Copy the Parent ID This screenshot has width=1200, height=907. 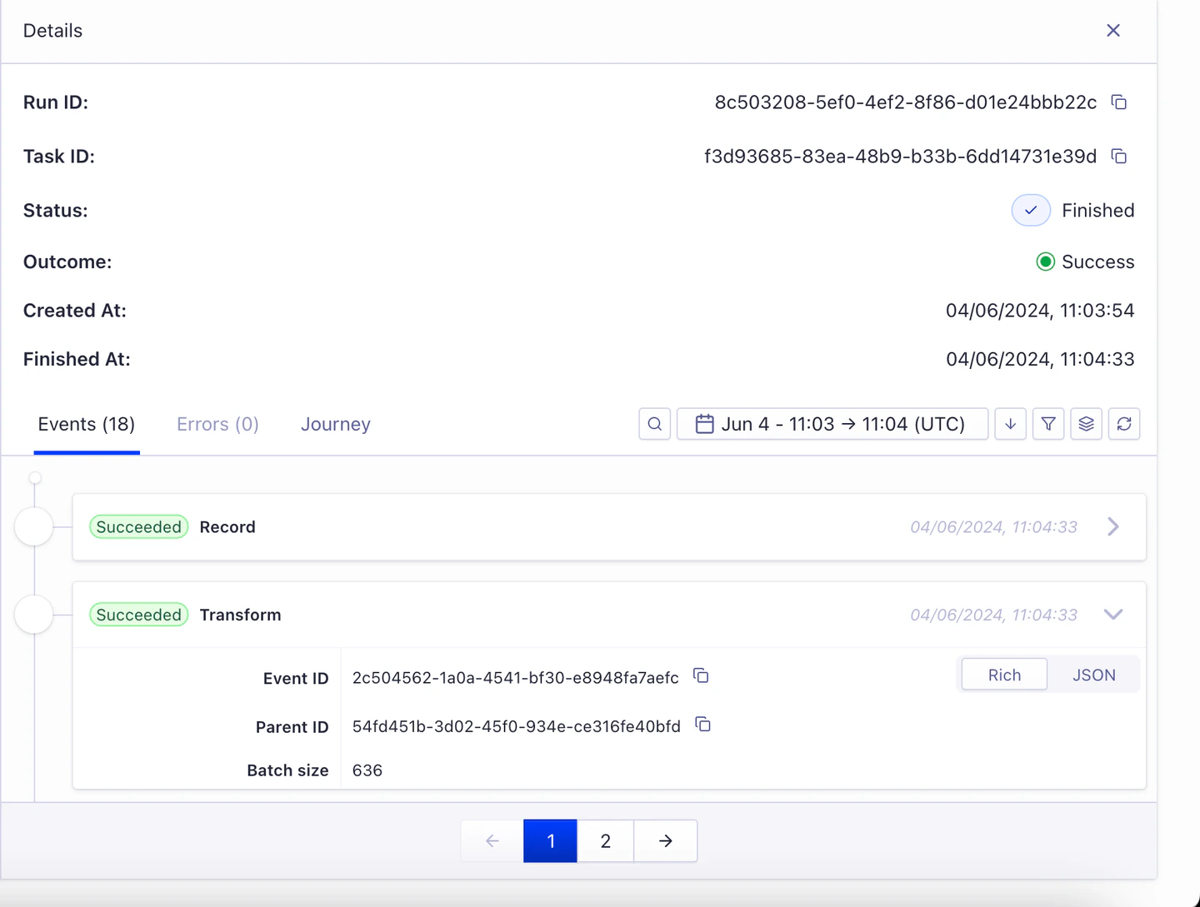703,725
